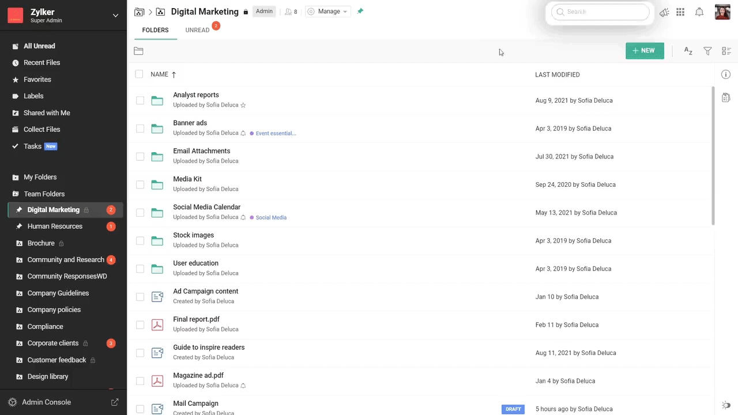Click into the Search field
This screenshot has height=415, width=738.
point(603,12)
